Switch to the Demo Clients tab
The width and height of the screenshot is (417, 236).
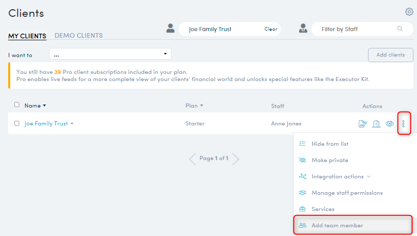coord(79,36)
